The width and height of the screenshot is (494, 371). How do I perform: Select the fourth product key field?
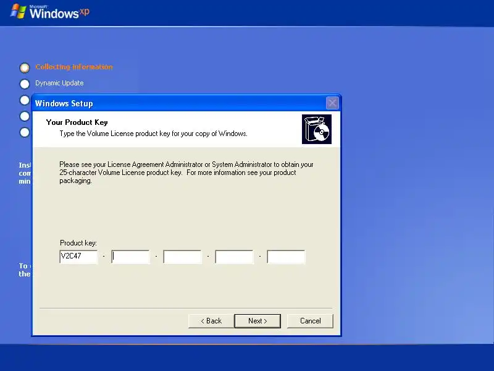(x=234, y=257)
